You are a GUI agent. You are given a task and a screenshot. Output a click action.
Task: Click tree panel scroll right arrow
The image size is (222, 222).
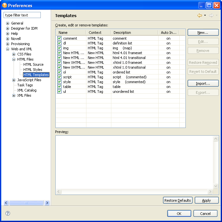47,203
